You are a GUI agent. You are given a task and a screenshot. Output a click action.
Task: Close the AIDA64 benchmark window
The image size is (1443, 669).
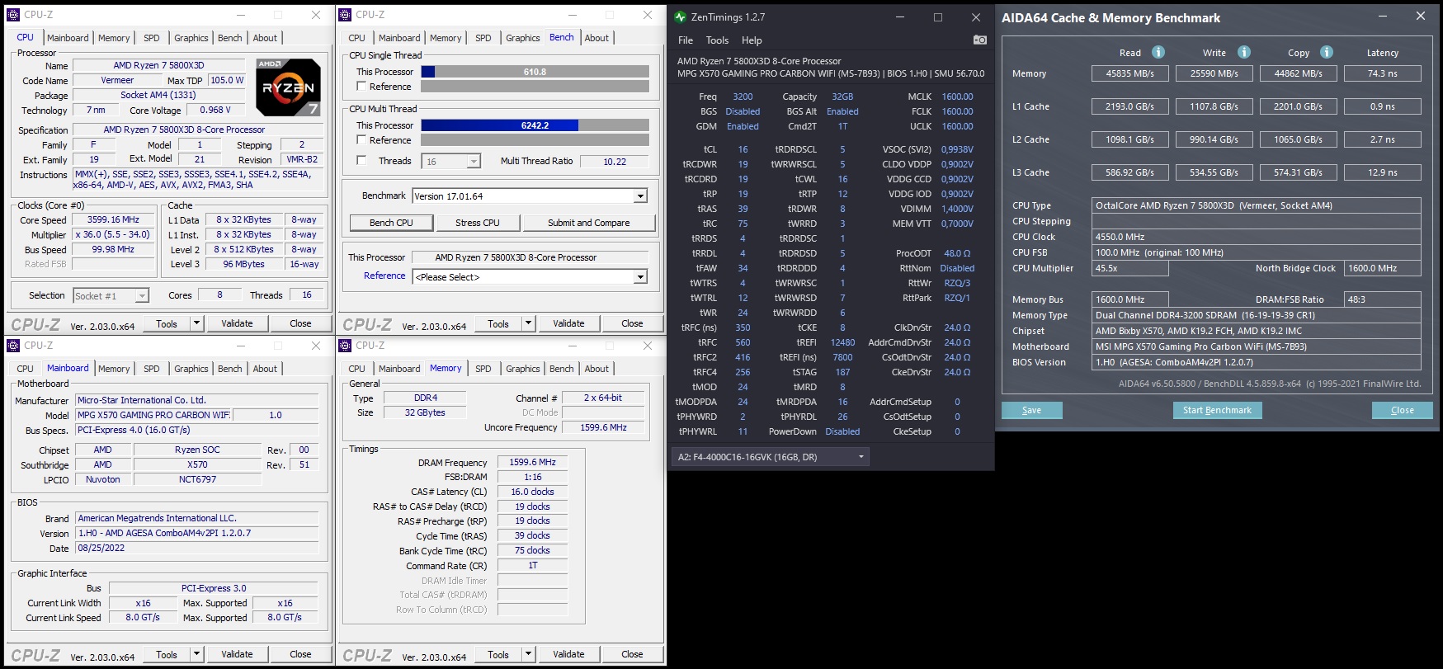pyautogui.click(x=1421, y=16)
